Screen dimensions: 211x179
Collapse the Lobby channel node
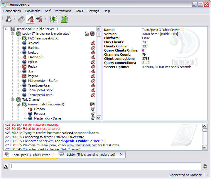(x=12, y=34)
